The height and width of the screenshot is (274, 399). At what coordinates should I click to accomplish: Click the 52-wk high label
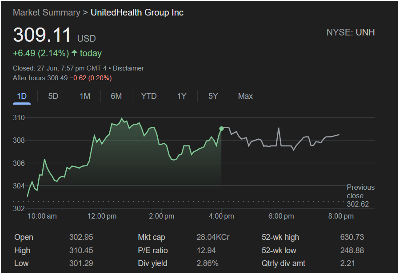click(x=280, y=237)
